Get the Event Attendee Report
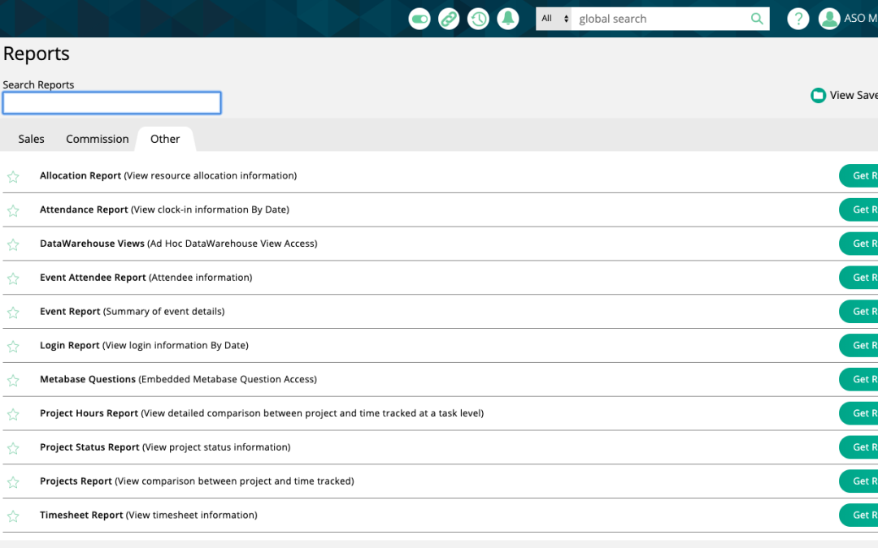Screen dimensions: 878x548 858,278
